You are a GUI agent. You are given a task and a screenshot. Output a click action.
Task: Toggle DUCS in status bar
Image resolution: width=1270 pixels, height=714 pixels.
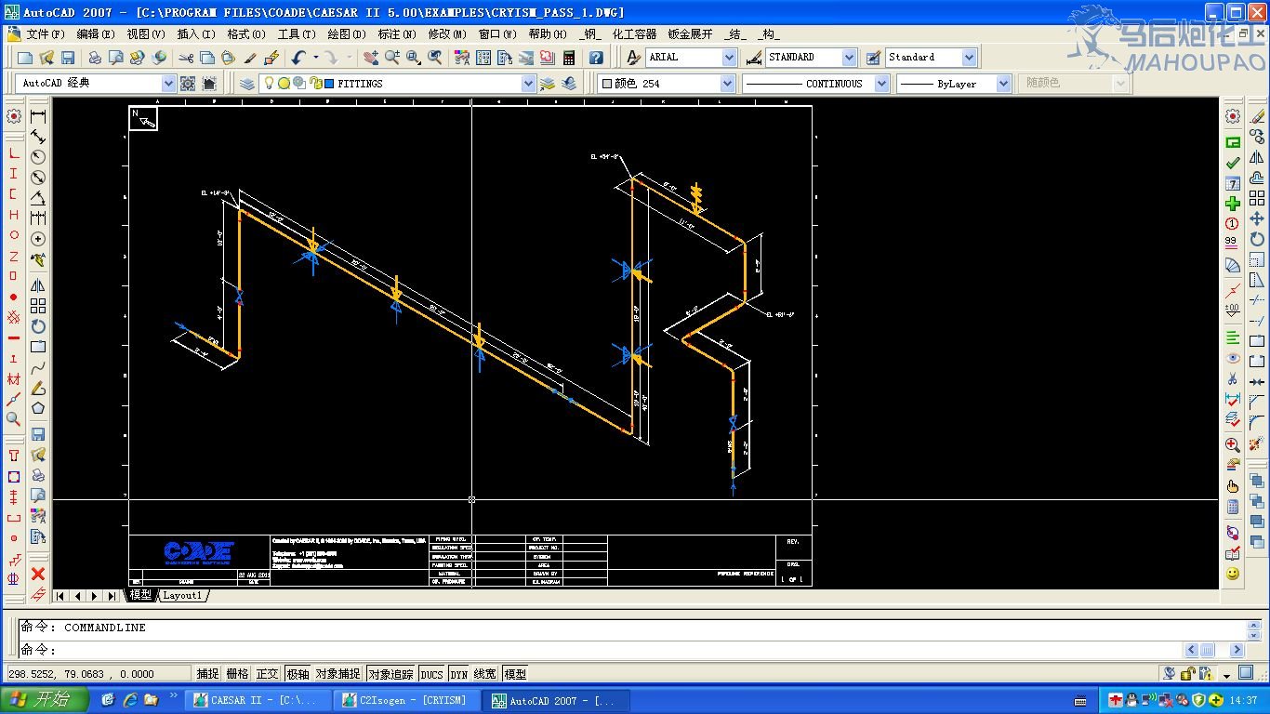click(x=431, y=674)
